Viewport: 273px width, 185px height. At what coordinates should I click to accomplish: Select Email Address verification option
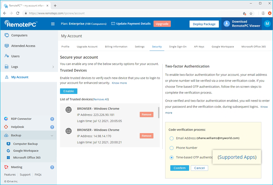click(x=171, y=138)
